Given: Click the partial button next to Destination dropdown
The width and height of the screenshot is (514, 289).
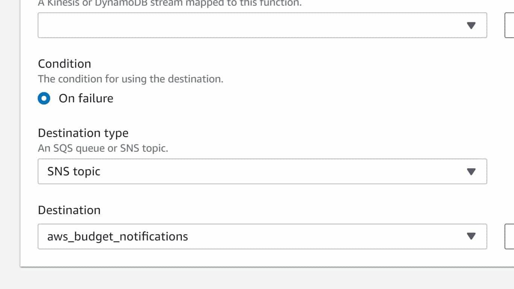Looking at the screenshot, I should pos(509,236).
